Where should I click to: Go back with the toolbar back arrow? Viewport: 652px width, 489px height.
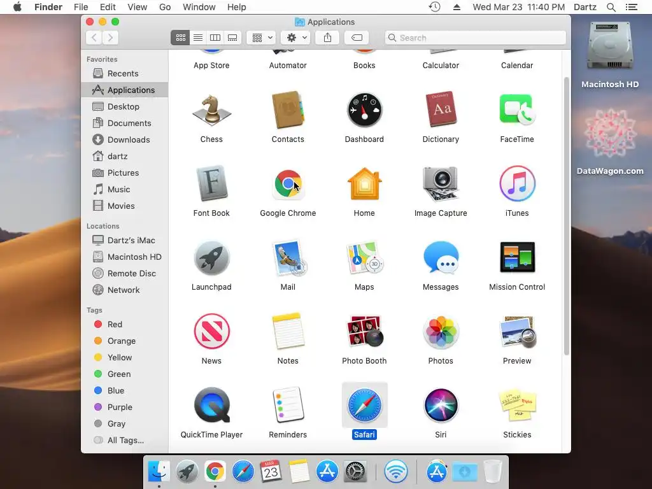94,38
